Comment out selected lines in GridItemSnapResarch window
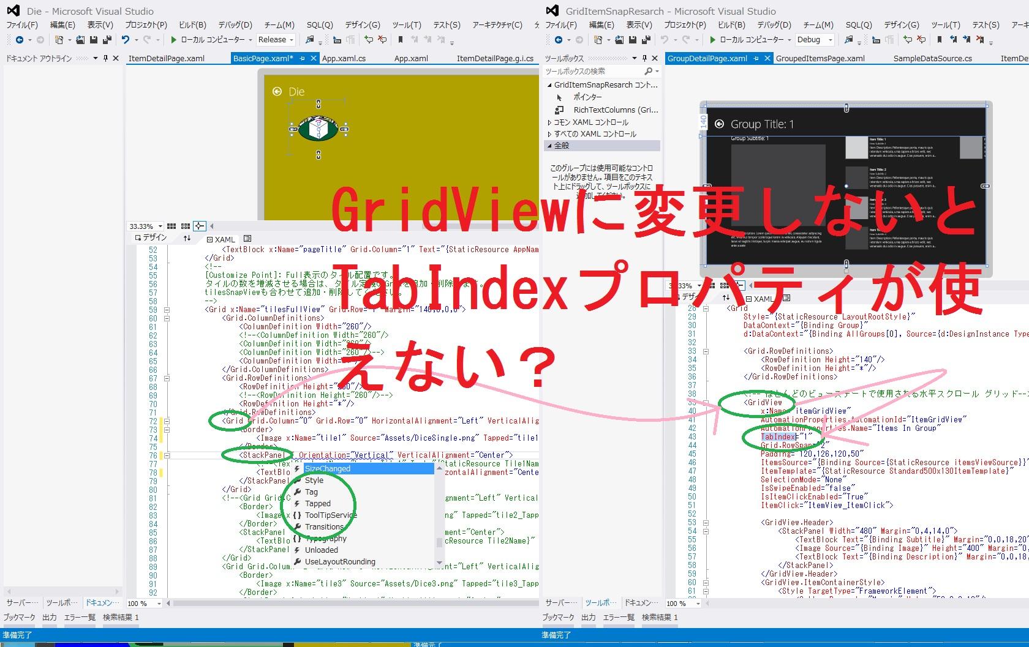 click(x=908, y=40)
